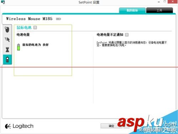Open the game settings chess rook icon

(7, 50)
